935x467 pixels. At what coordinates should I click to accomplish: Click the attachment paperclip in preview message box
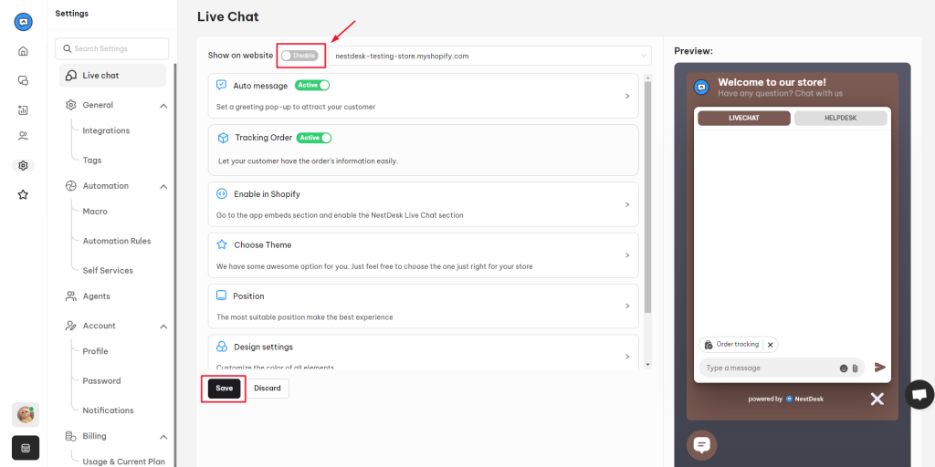[854, 368]
